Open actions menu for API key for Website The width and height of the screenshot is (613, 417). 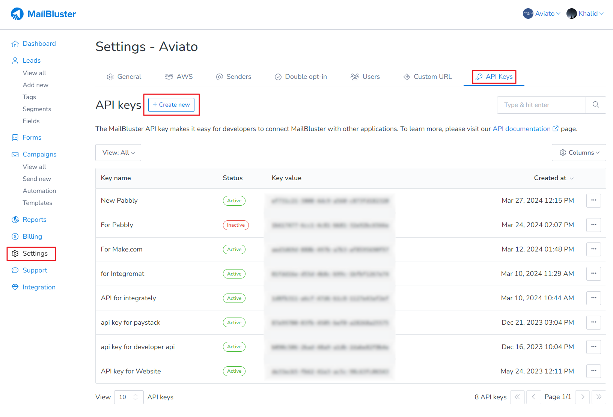pyautogui.click(x=593, y=371)
